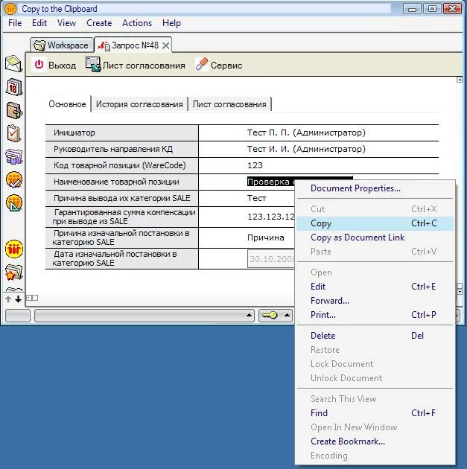The height and width of the screenshot is (469, 467).
Task: Switch to История согласования tab
Action: point(139,104)
